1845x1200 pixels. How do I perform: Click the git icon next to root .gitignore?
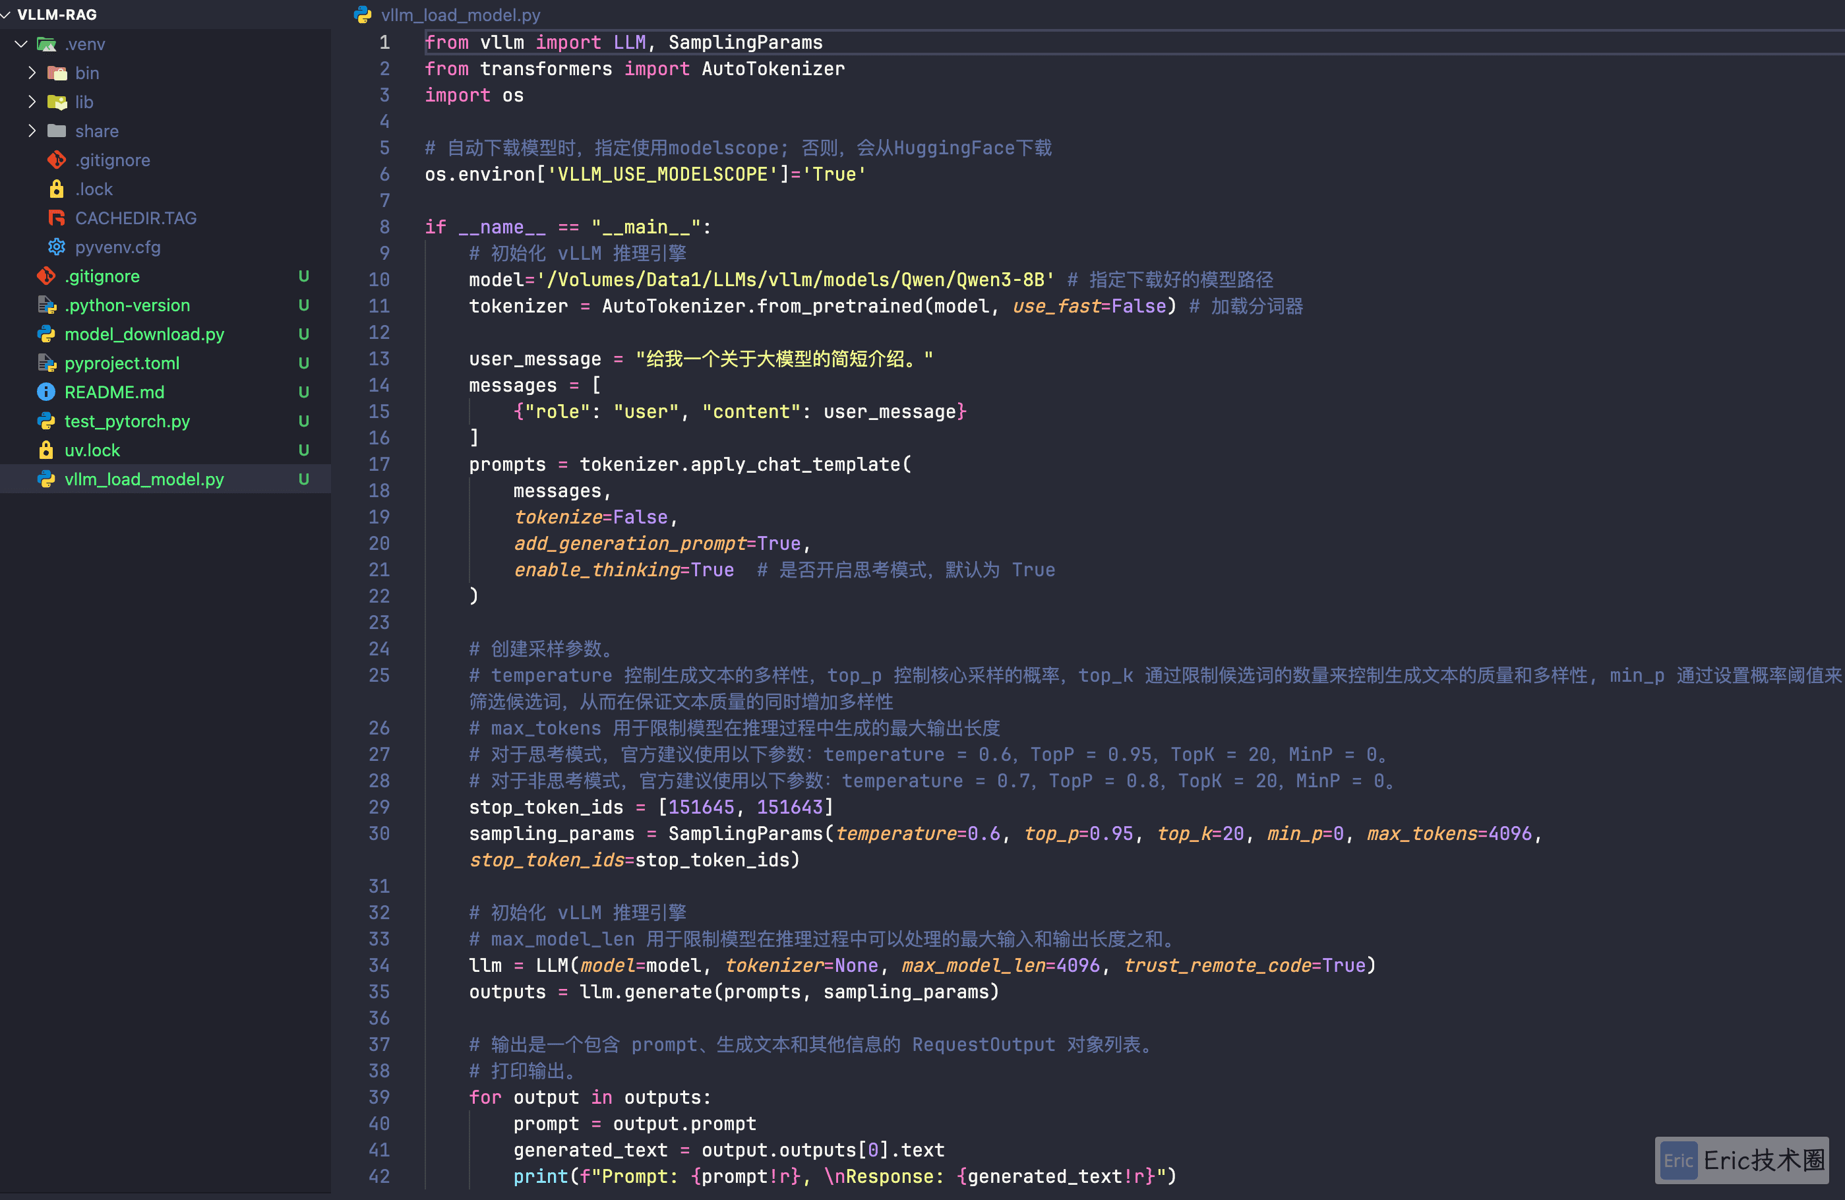point(47,276)
